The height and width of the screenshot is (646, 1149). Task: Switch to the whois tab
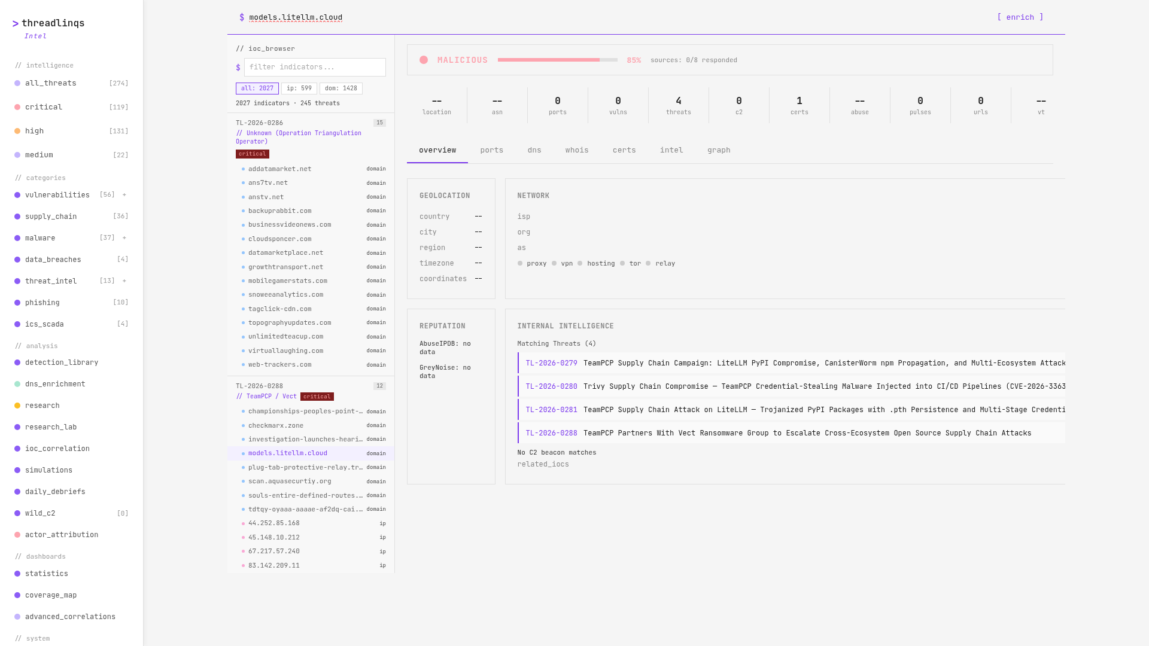coord(576,150)
